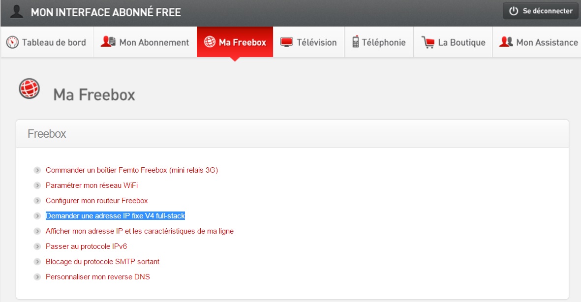Open Personnaliser mon reverse DNS link
The height and width of the screenshot is (302, 581).
pos(97,277)
